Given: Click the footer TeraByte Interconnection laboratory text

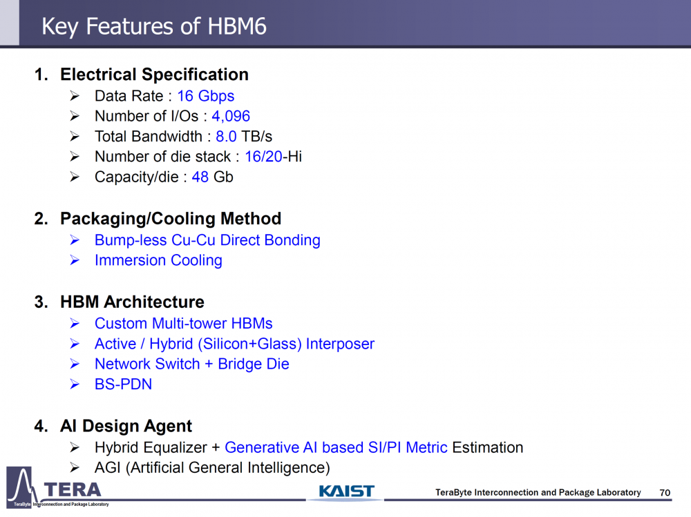Looking at the screenshot, I should coord(538,492).
